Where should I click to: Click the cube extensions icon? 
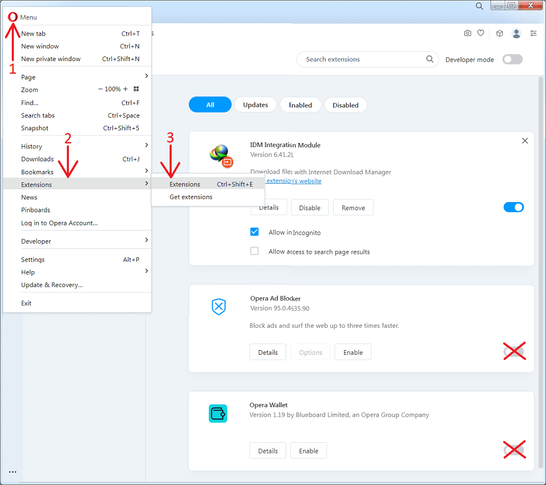coord(499,33)
